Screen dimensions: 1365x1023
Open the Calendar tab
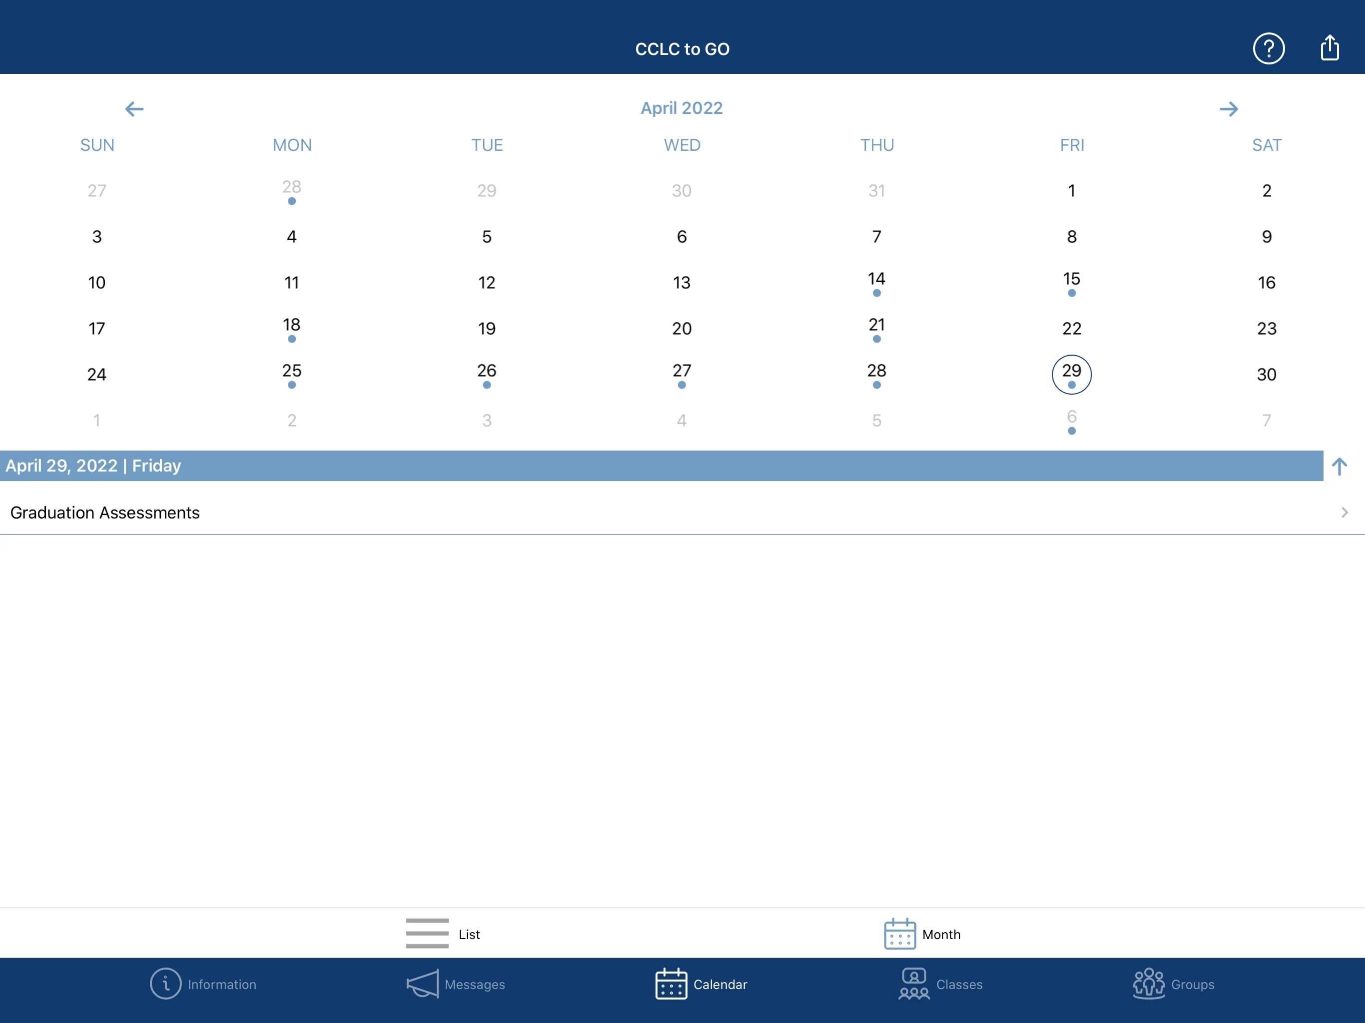point(701,984)
